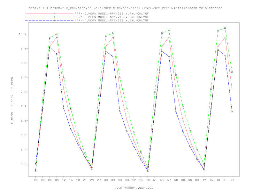Viewport: 253px width, 196px height.
Task: Click the x-axis hour label 39
Action: [127, 180]
